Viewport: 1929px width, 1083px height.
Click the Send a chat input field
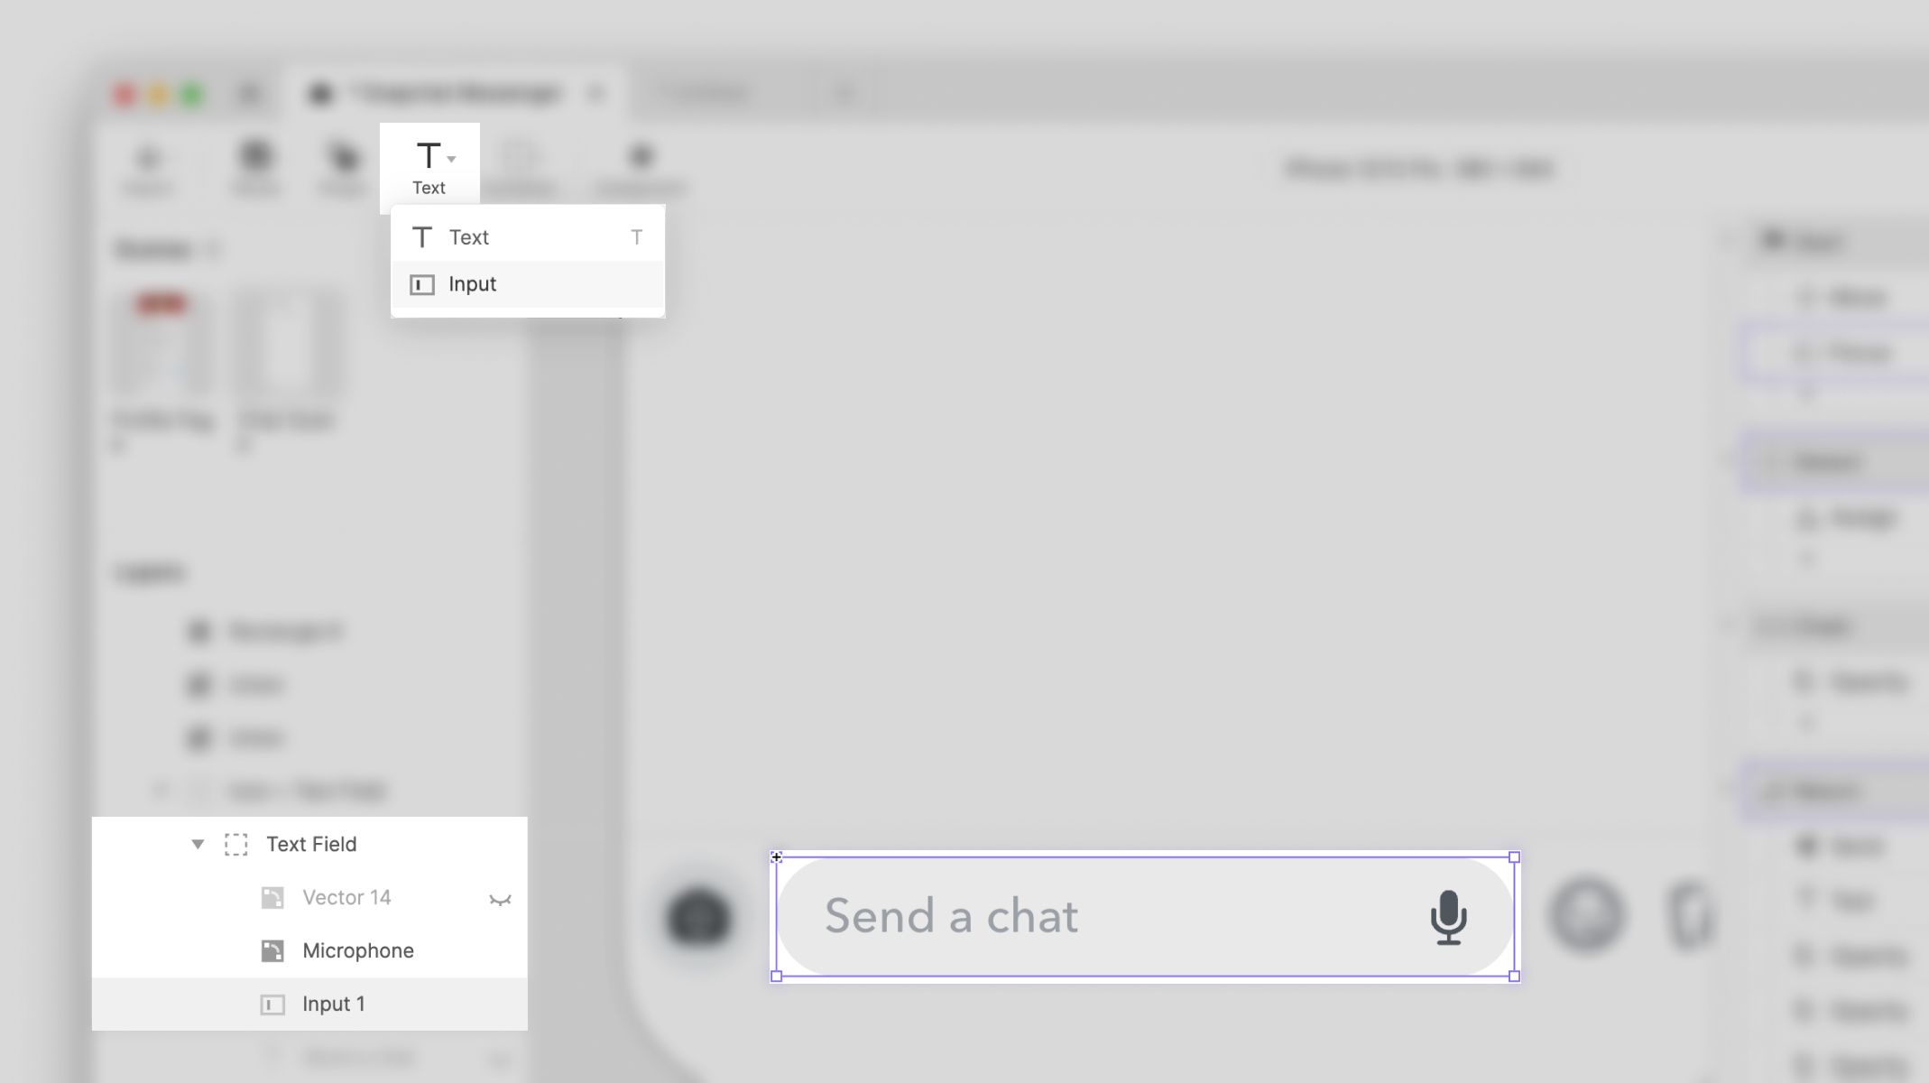[x=1145, y=916]
